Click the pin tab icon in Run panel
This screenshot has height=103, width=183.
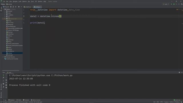3,87
